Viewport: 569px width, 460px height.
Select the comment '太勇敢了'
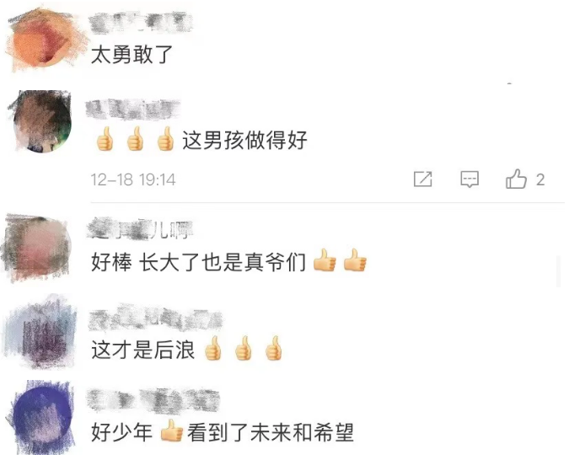point(132,55)
